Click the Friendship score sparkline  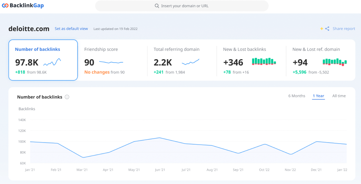pos(111,62)
